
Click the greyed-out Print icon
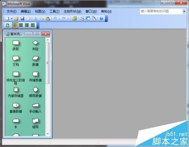tap(28, 19)
